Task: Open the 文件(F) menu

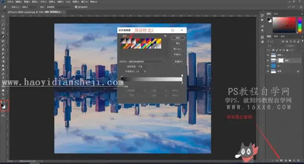Action: [10, 2]
